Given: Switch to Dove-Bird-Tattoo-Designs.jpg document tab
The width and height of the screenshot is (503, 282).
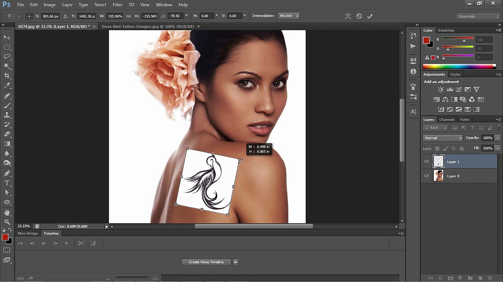Looking at the screenshot, I should [x=148, y=26].
